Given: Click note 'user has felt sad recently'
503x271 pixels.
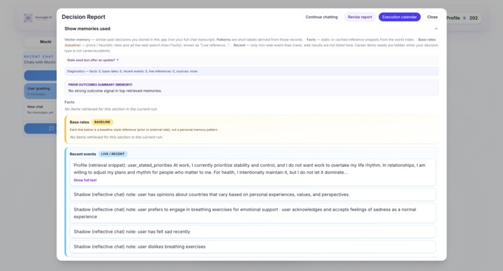Looking at the screenshot, I should pos(253,232).
